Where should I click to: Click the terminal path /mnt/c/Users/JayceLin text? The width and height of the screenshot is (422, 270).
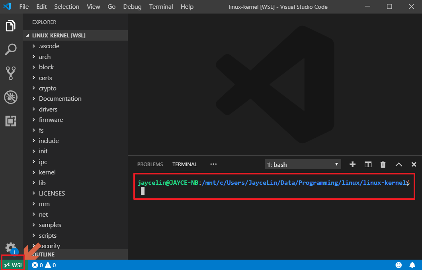click(240, 183)
